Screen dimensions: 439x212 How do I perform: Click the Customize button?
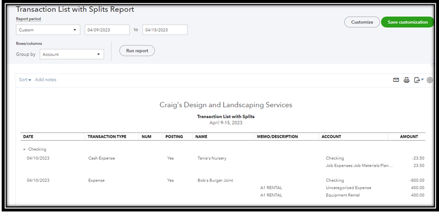point(362,22)
